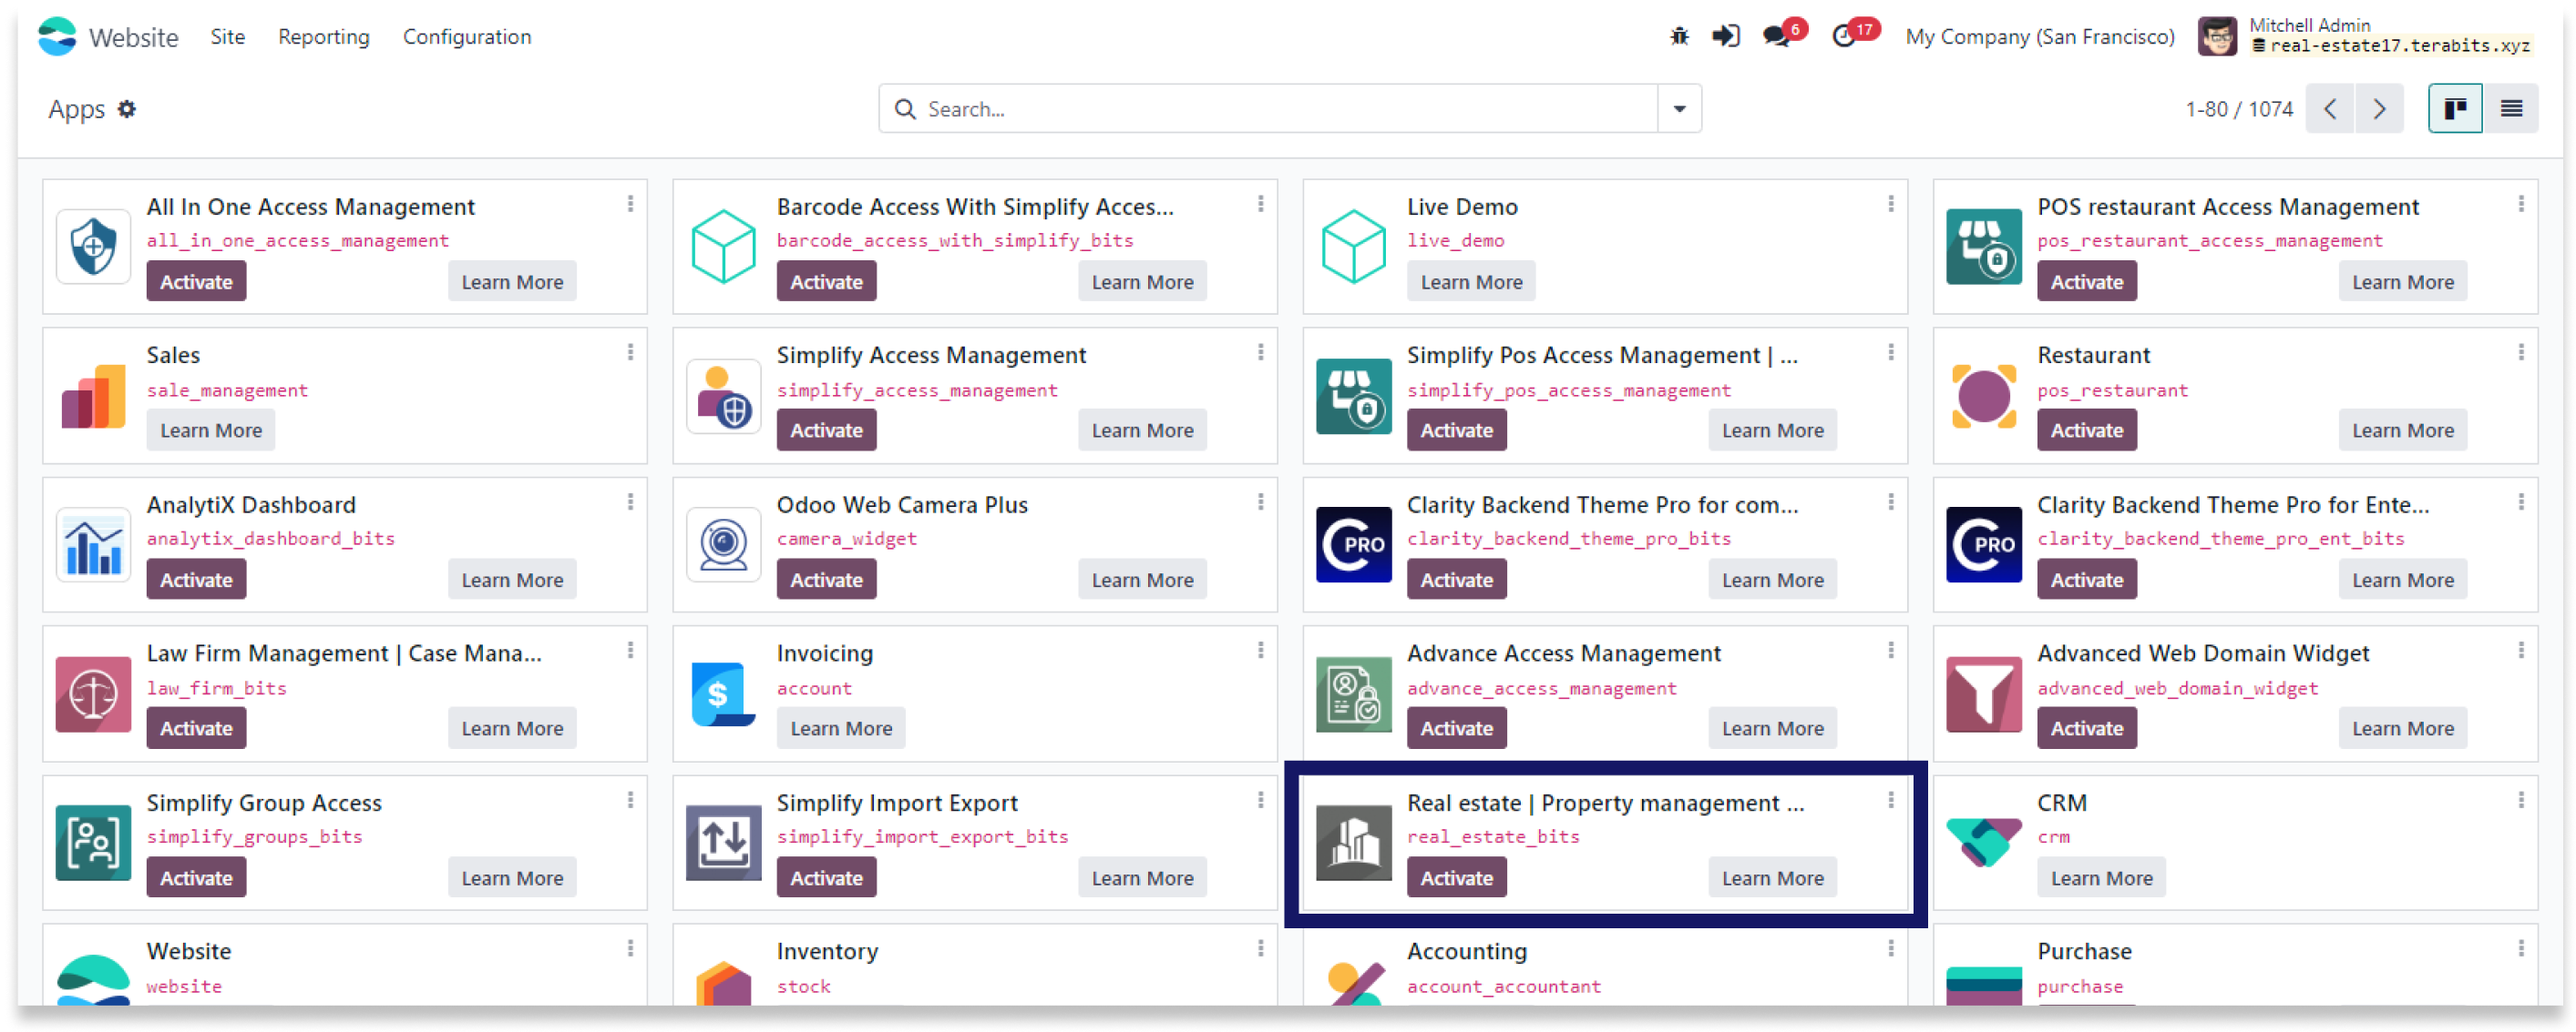
Task: Learn More about Sales
Action: coord(211,430)
